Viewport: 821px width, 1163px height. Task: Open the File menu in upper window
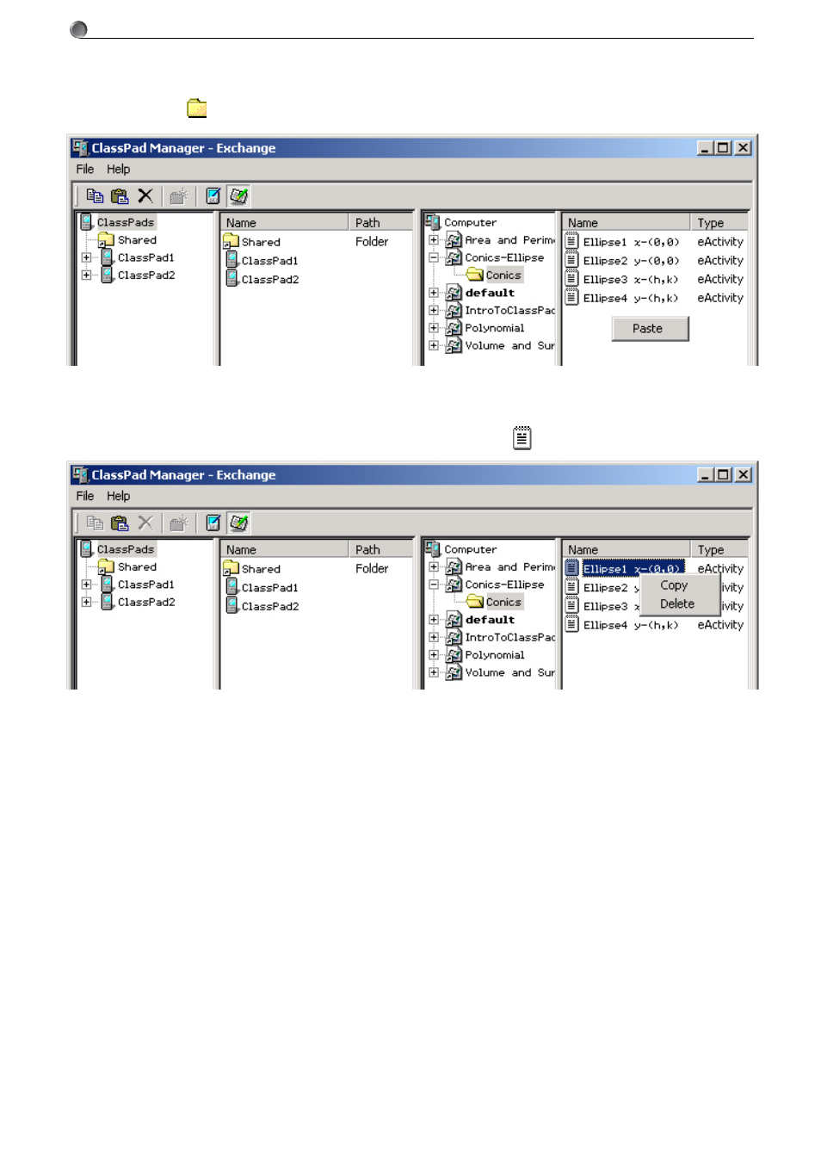tap(85, 170)
